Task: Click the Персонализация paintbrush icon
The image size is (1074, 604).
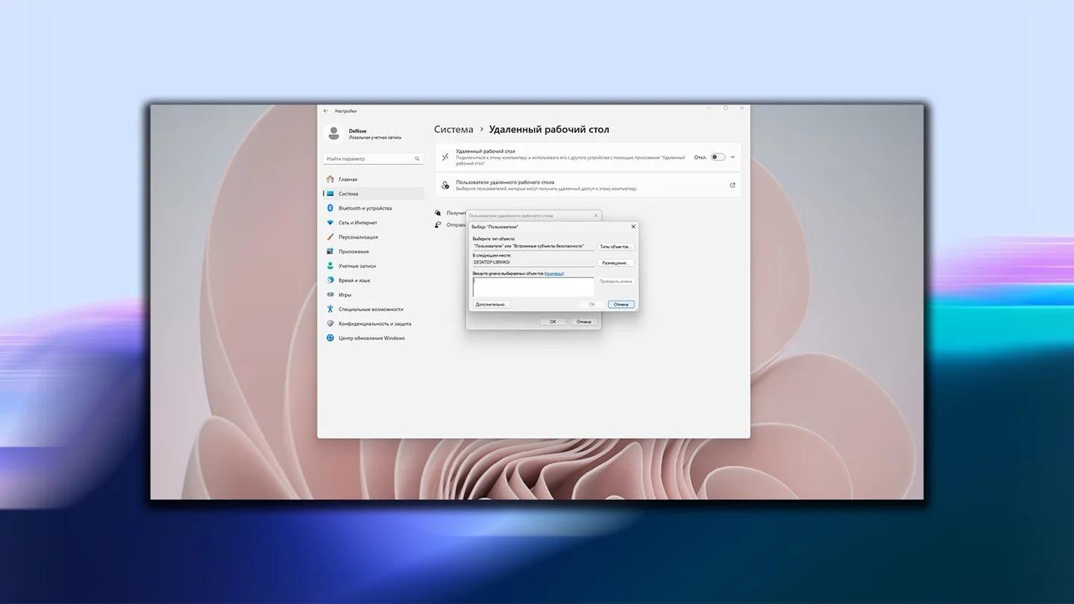Action: (330, 237)
